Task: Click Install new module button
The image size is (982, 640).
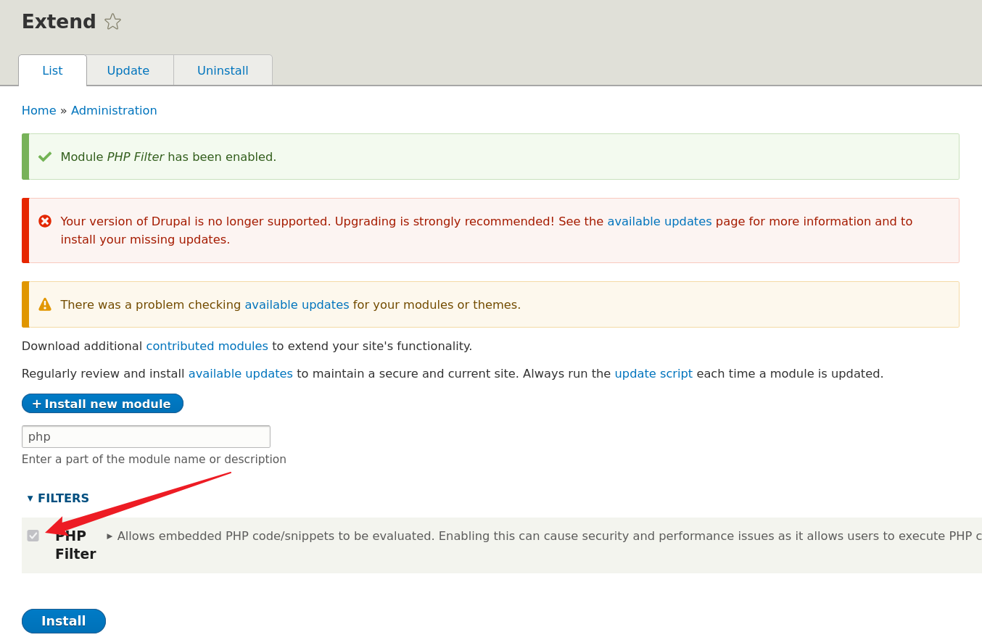Action: point(102,404)
